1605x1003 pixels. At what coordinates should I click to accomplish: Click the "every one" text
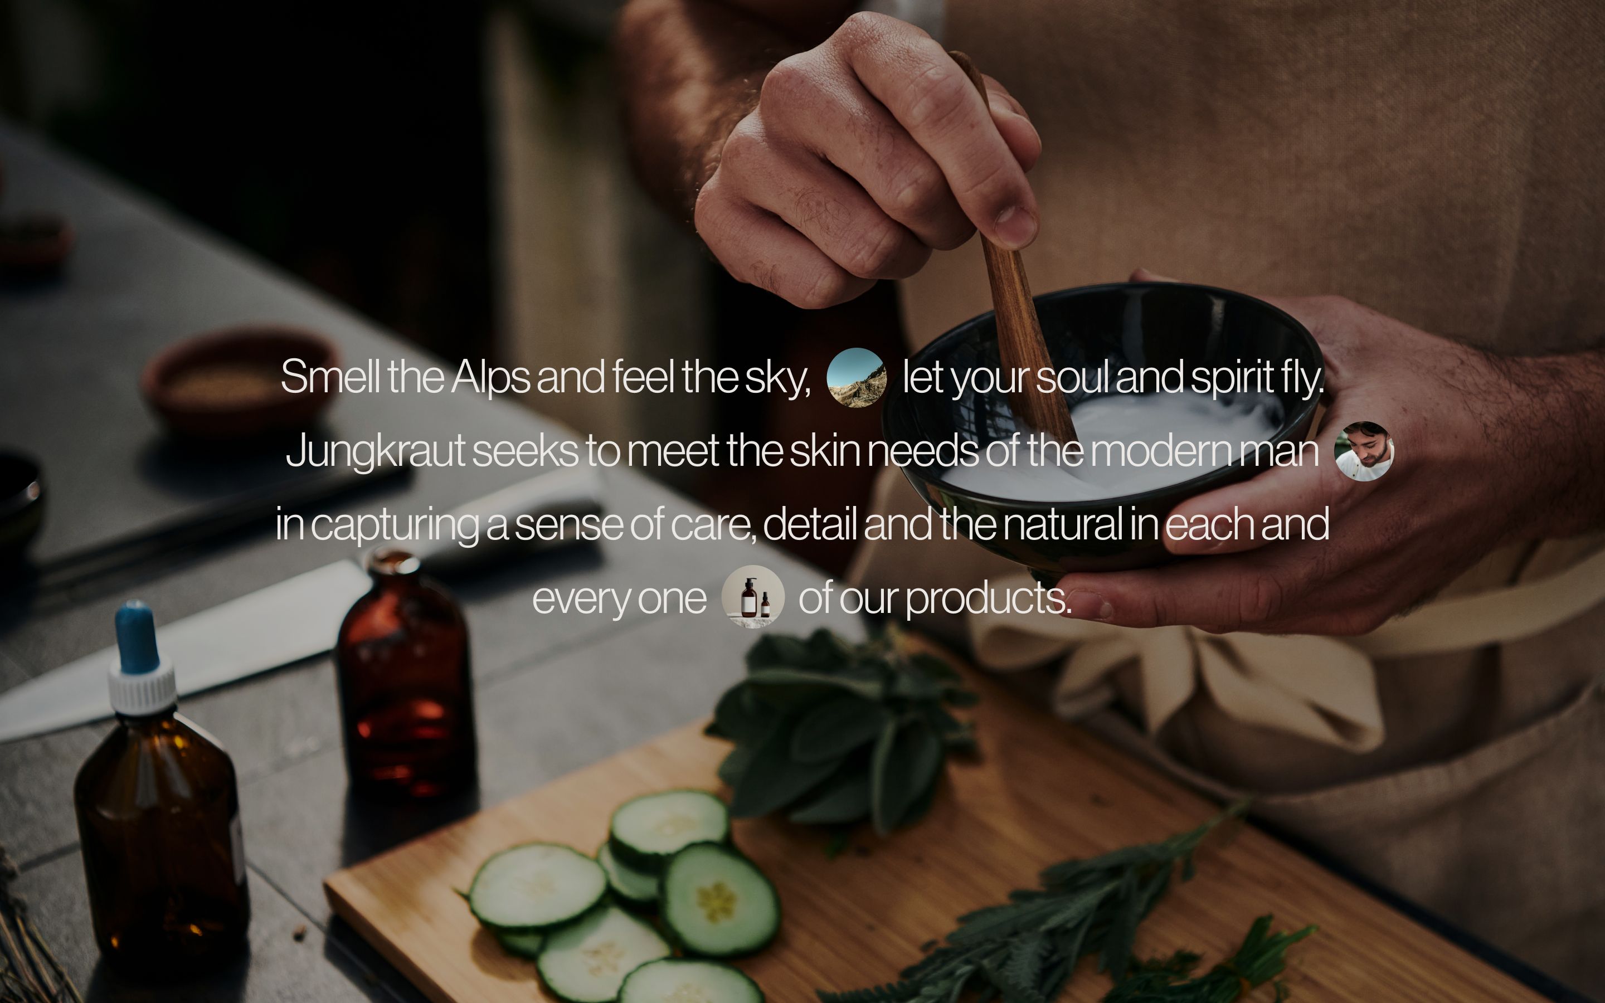(x=619, y=599)
